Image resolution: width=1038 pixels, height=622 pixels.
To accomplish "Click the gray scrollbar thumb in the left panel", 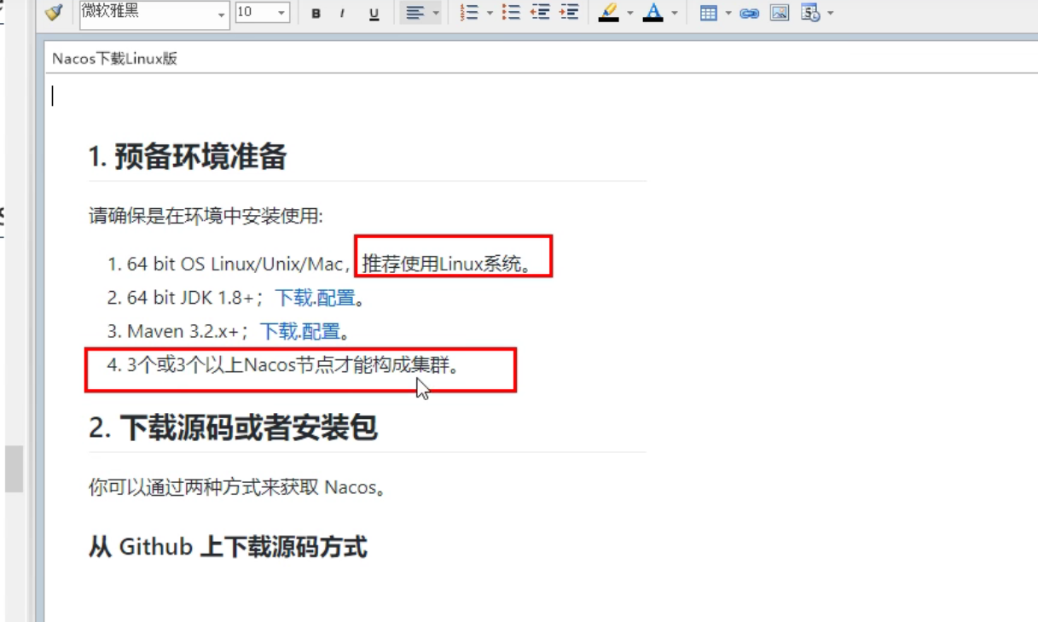I will click(14, 468).
